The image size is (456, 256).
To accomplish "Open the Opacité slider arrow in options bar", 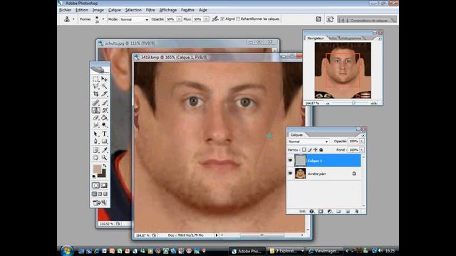I will pos(179,19).
